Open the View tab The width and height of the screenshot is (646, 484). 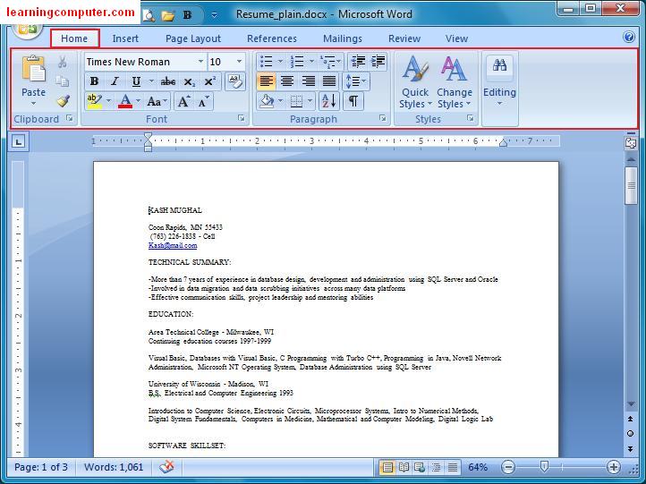(456, 38)
